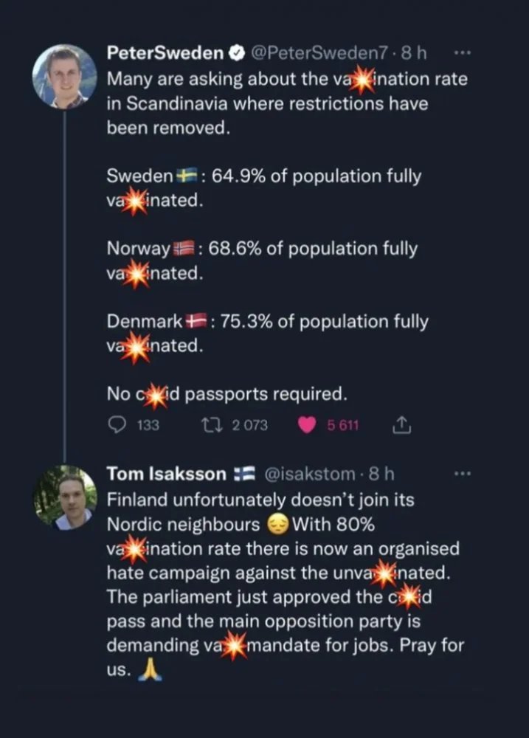Viewport: 529px width, 738px height.
Task: Click the share icon under PeterSweden's tweet
Action: [x=401, y=424]
